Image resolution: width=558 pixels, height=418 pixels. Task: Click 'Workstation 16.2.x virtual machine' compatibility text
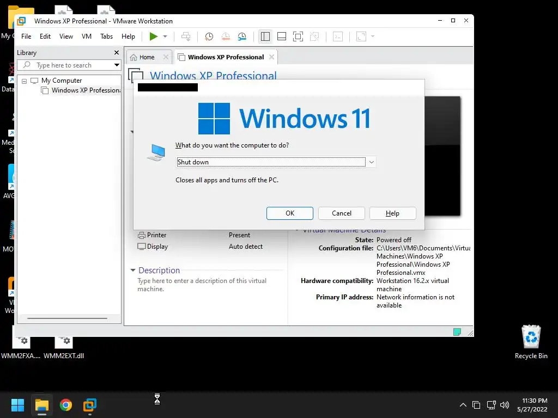pos(413,285)
